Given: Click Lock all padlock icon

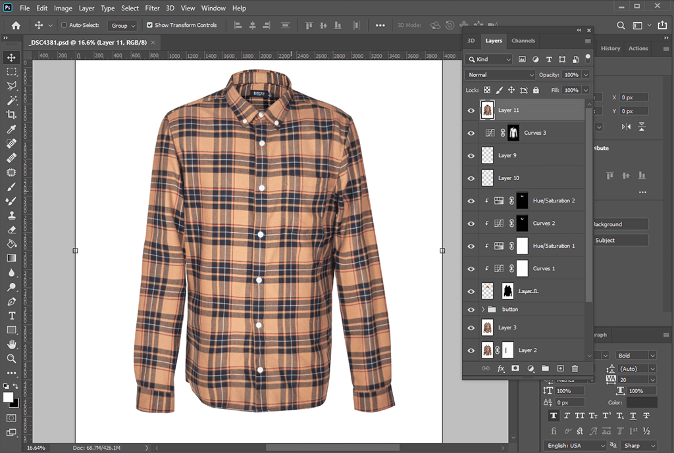Looking at the screenshot, I should [x=536, y=90].
